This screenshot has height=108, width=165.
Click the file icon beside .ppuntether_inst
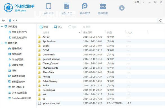(39, 103)
